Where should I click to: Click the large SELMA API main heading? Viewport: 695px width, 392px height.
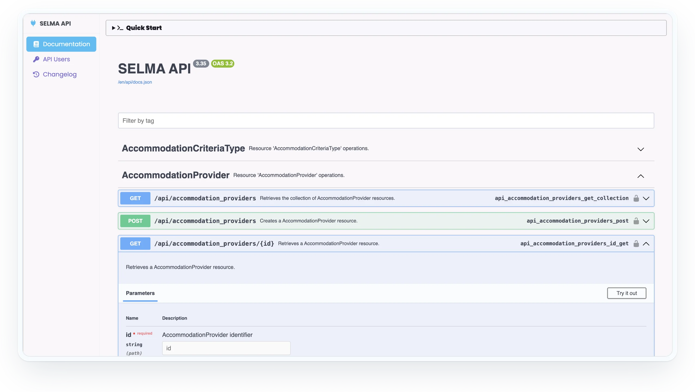tap(154, 69)
